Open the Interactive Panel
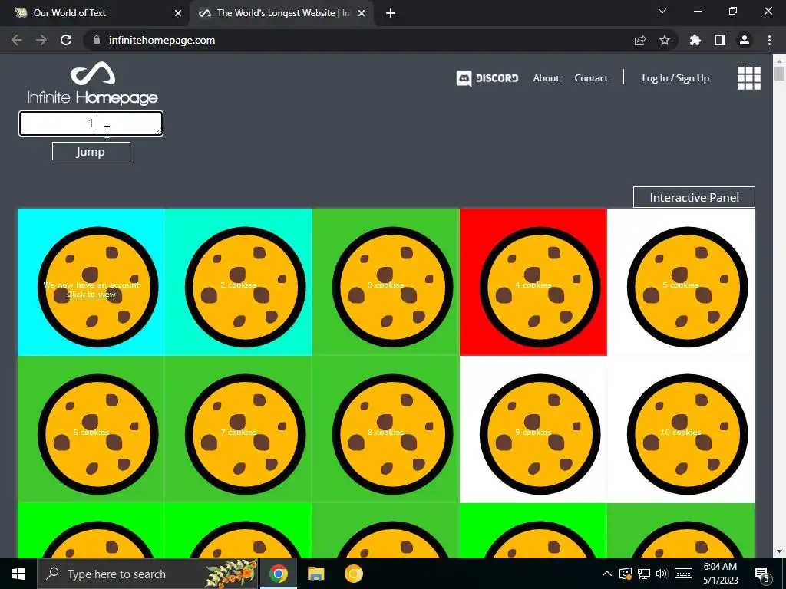Viewport: 786px width, 589px height. coord(694,197)
